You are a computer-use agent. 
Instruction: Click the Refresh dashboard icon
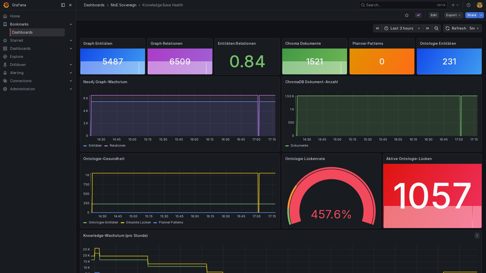click(447, 28)
